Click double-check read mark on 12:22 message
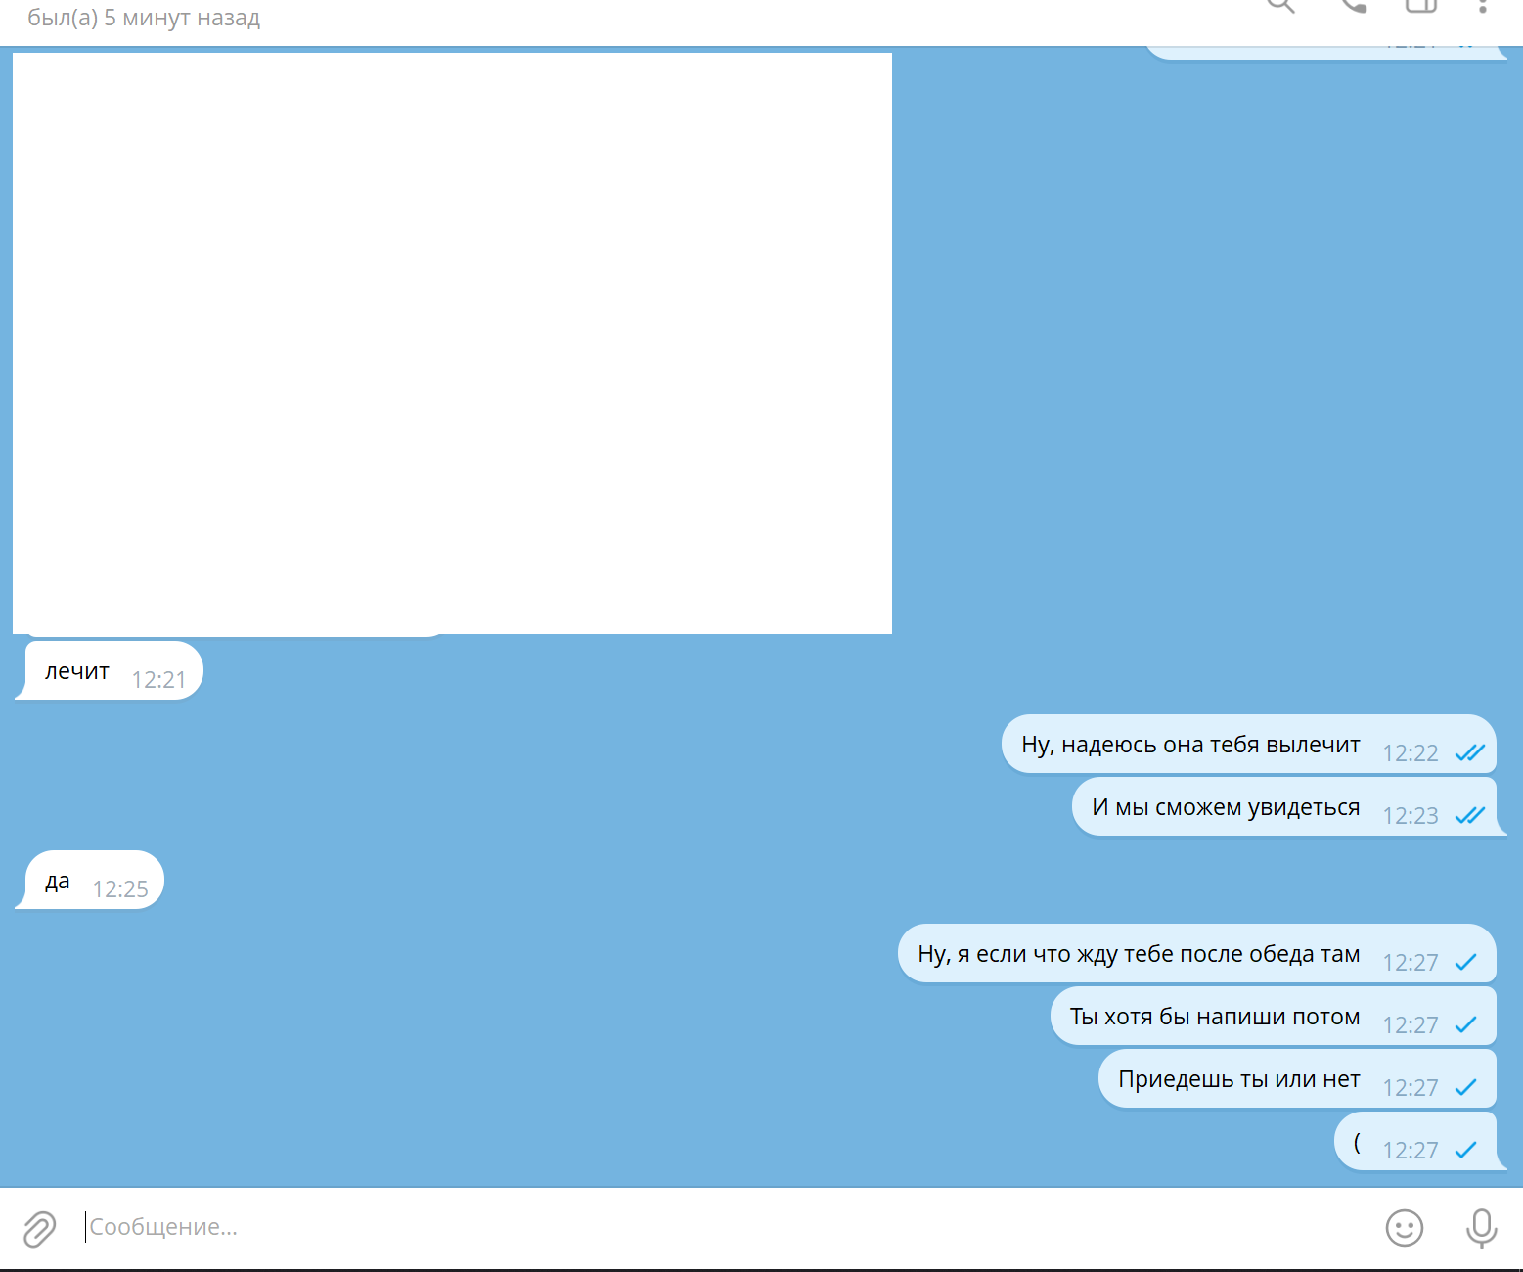The height and width of the screenshot is (1272, 1523). pos(1469,752)
